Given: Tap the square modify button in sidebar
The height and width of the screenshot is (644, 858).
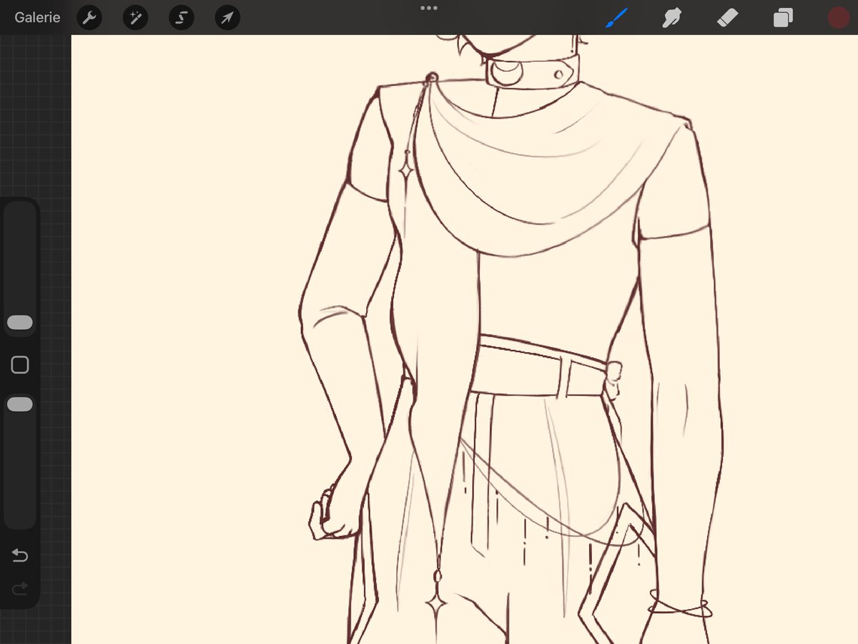Looking at the screenshot, I should [20, 365].
